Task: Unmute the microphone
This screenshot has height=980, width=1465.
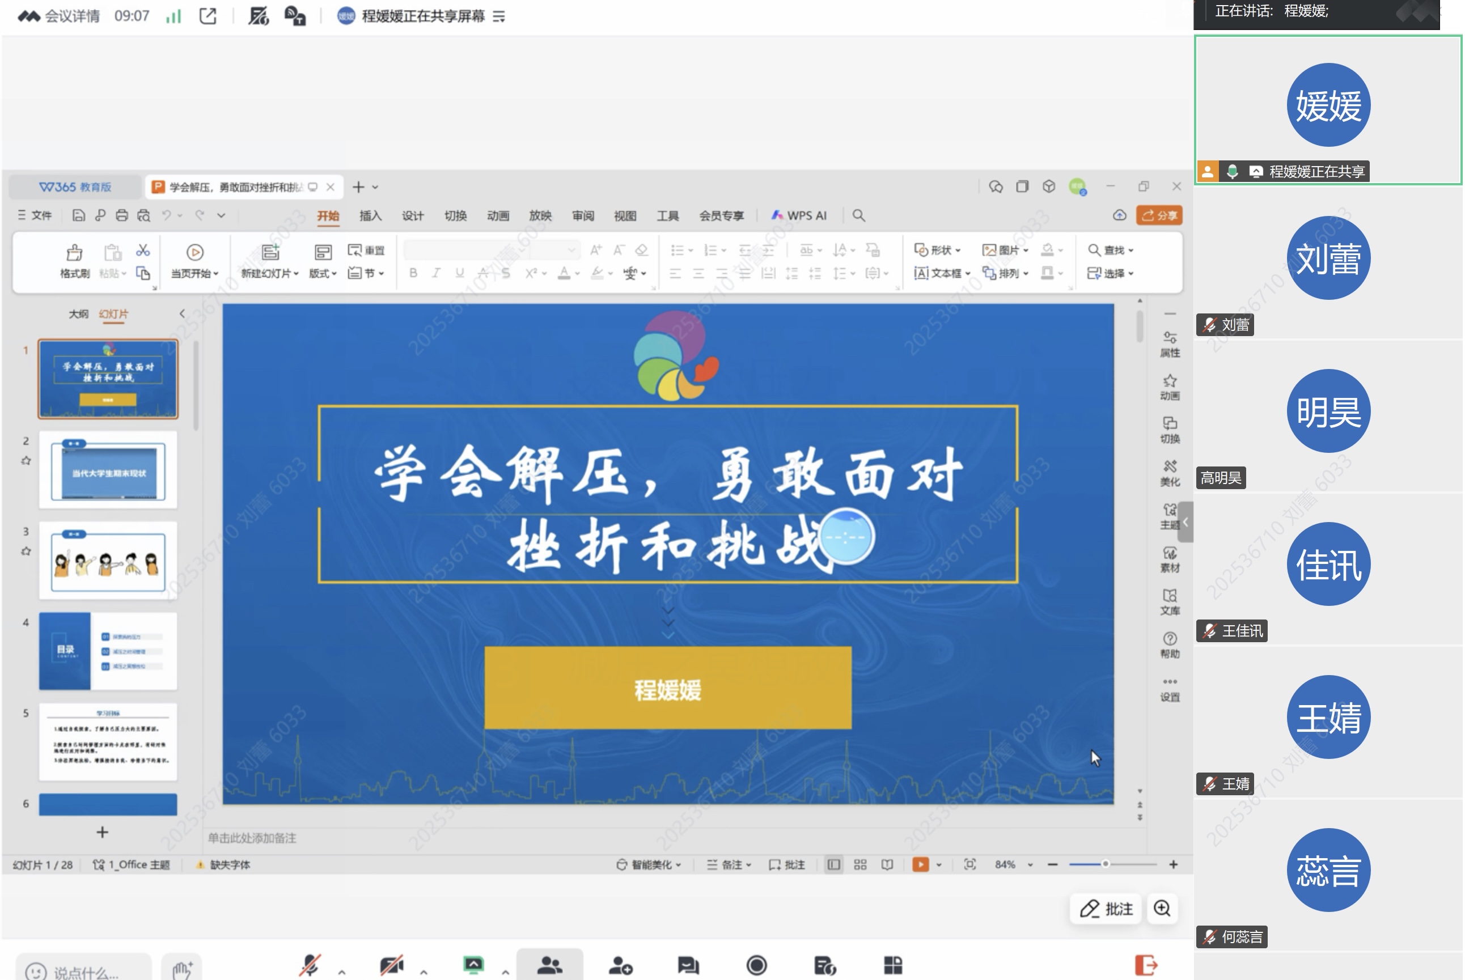Action: coord(310,965)
